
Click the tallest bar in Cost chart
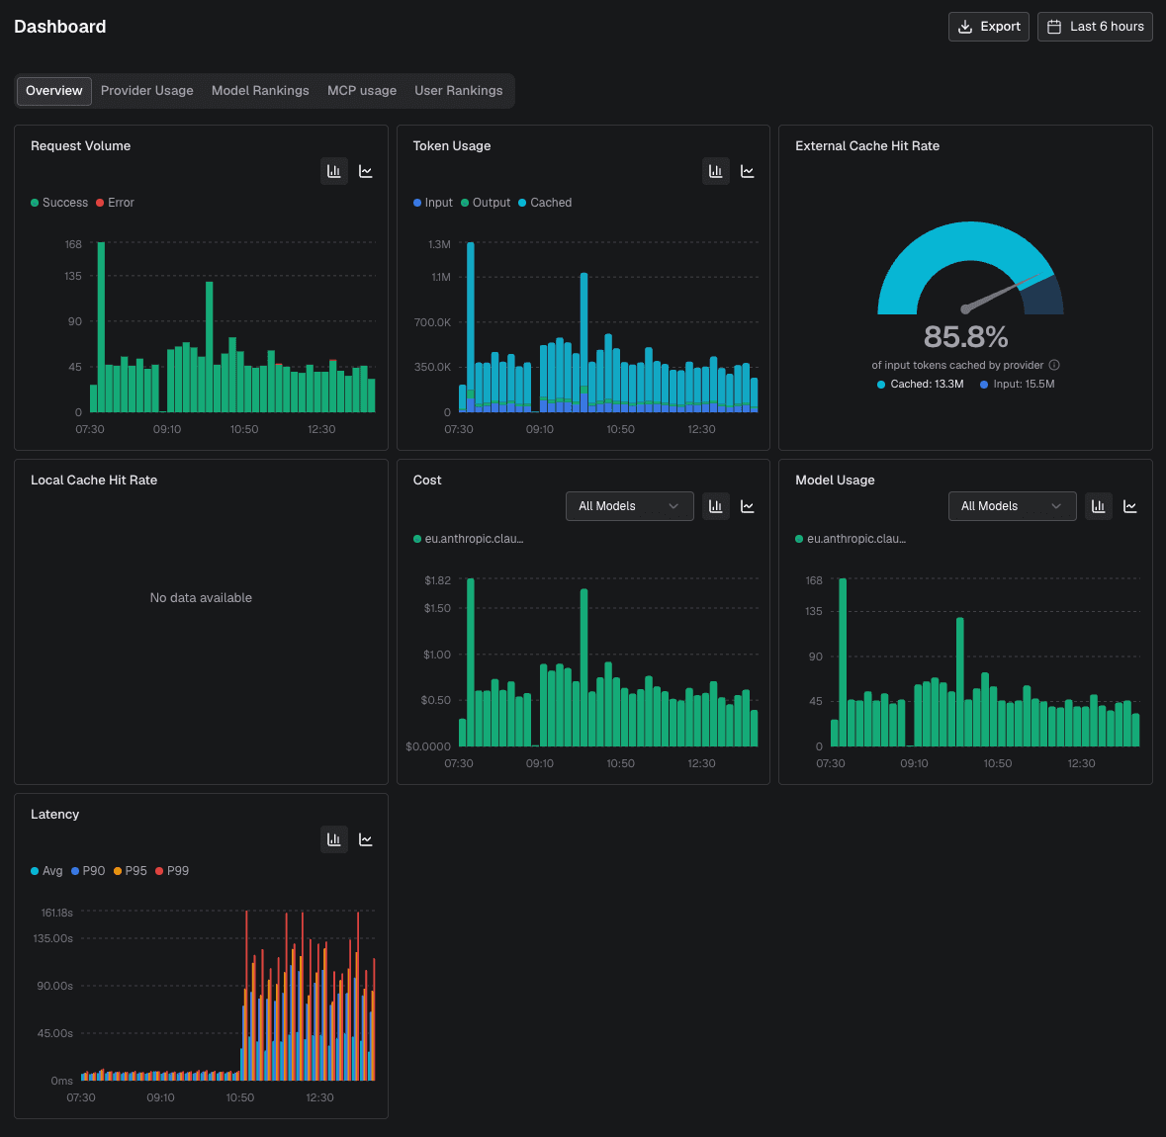470,662
